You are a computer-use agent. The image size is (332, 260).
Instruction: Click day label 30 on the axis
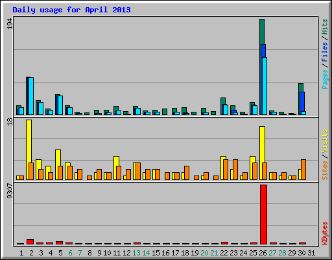click(302, 253)
